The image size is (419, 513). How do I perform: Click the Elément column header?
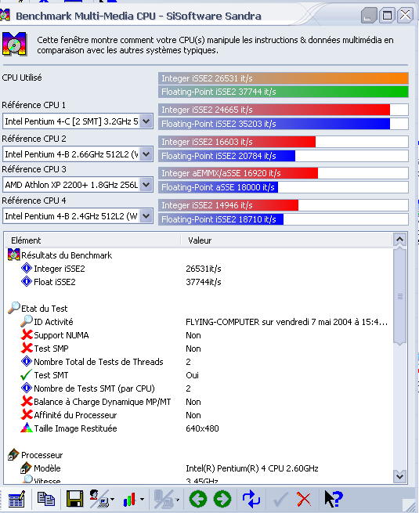coord(92,240)
